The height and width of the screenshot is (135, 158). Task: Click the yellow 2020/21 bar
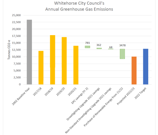76,65
